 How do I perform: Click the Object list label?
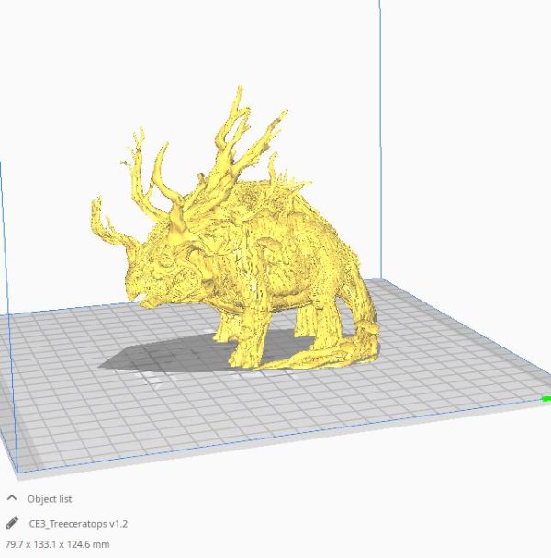[49, 497]
